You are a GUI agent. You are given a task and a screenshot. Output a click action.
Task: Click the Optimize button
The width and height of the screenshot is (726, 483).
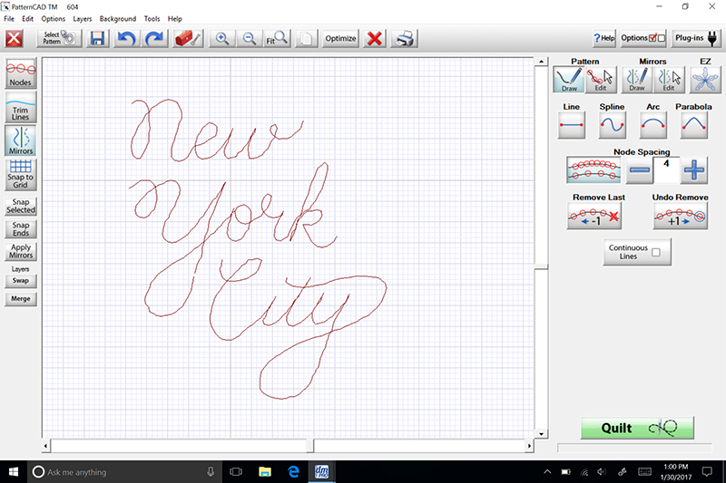[x=341, y=39]
